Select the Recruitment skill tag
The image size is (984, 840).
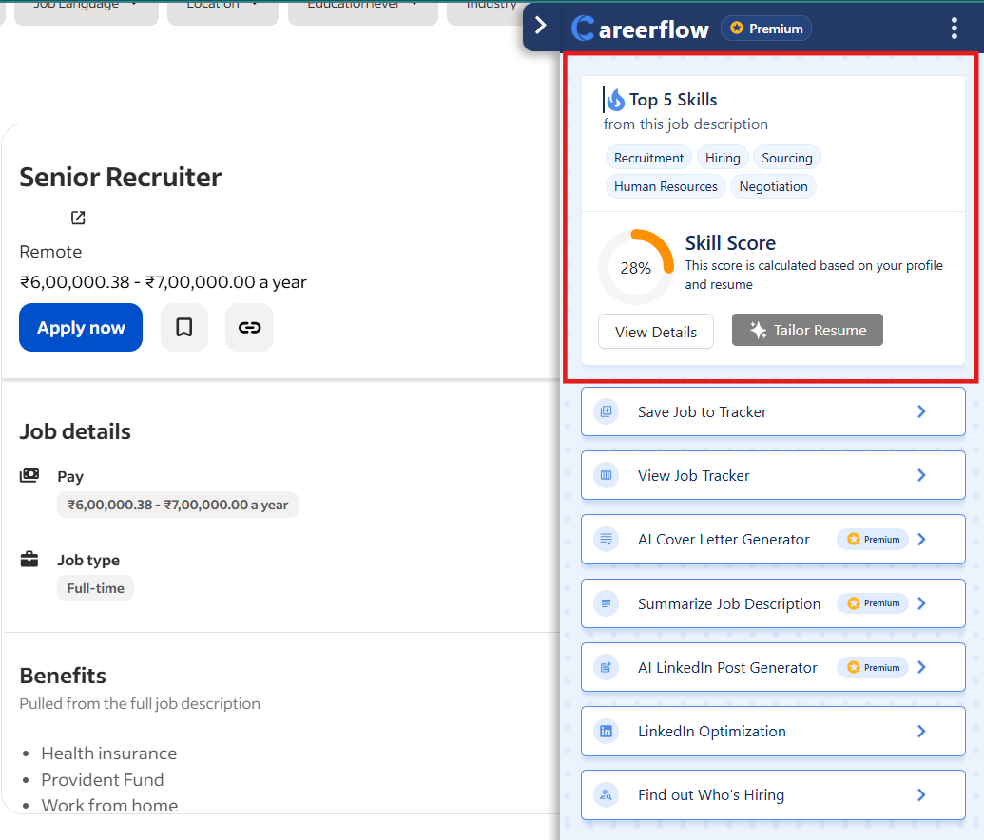click(647, 157)
